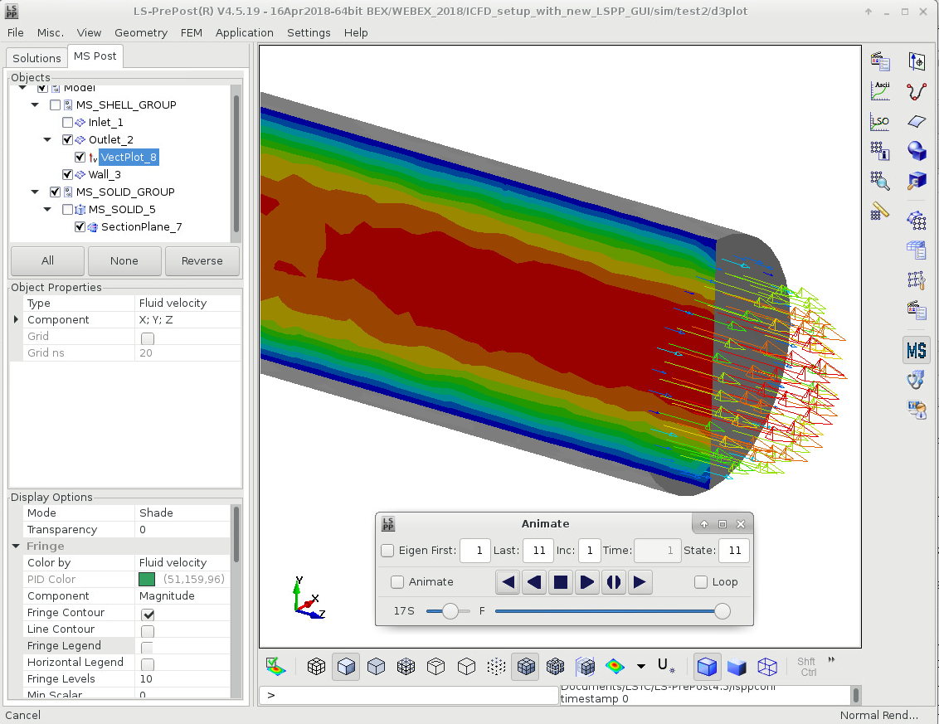Click the node identify icon on right toolbar
Image resolution: width=939 pixels, height=724 pixels.
point(880,151)
